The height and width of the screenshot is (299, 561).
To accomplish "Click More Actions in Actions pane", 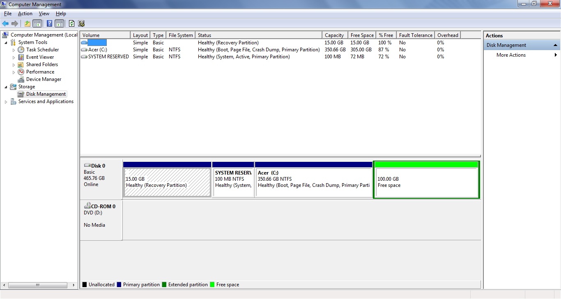I will [511, 55].
